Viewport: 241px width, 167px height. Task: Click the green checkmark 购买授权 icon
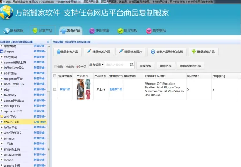[120, 31]
